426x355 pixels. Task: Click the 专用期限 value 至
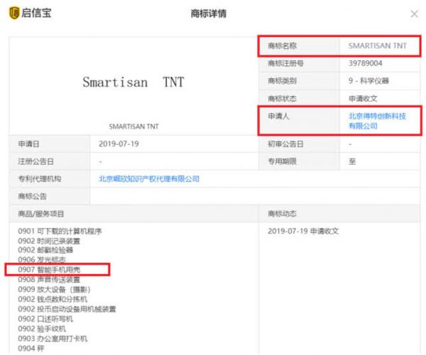tap(352, 161)
